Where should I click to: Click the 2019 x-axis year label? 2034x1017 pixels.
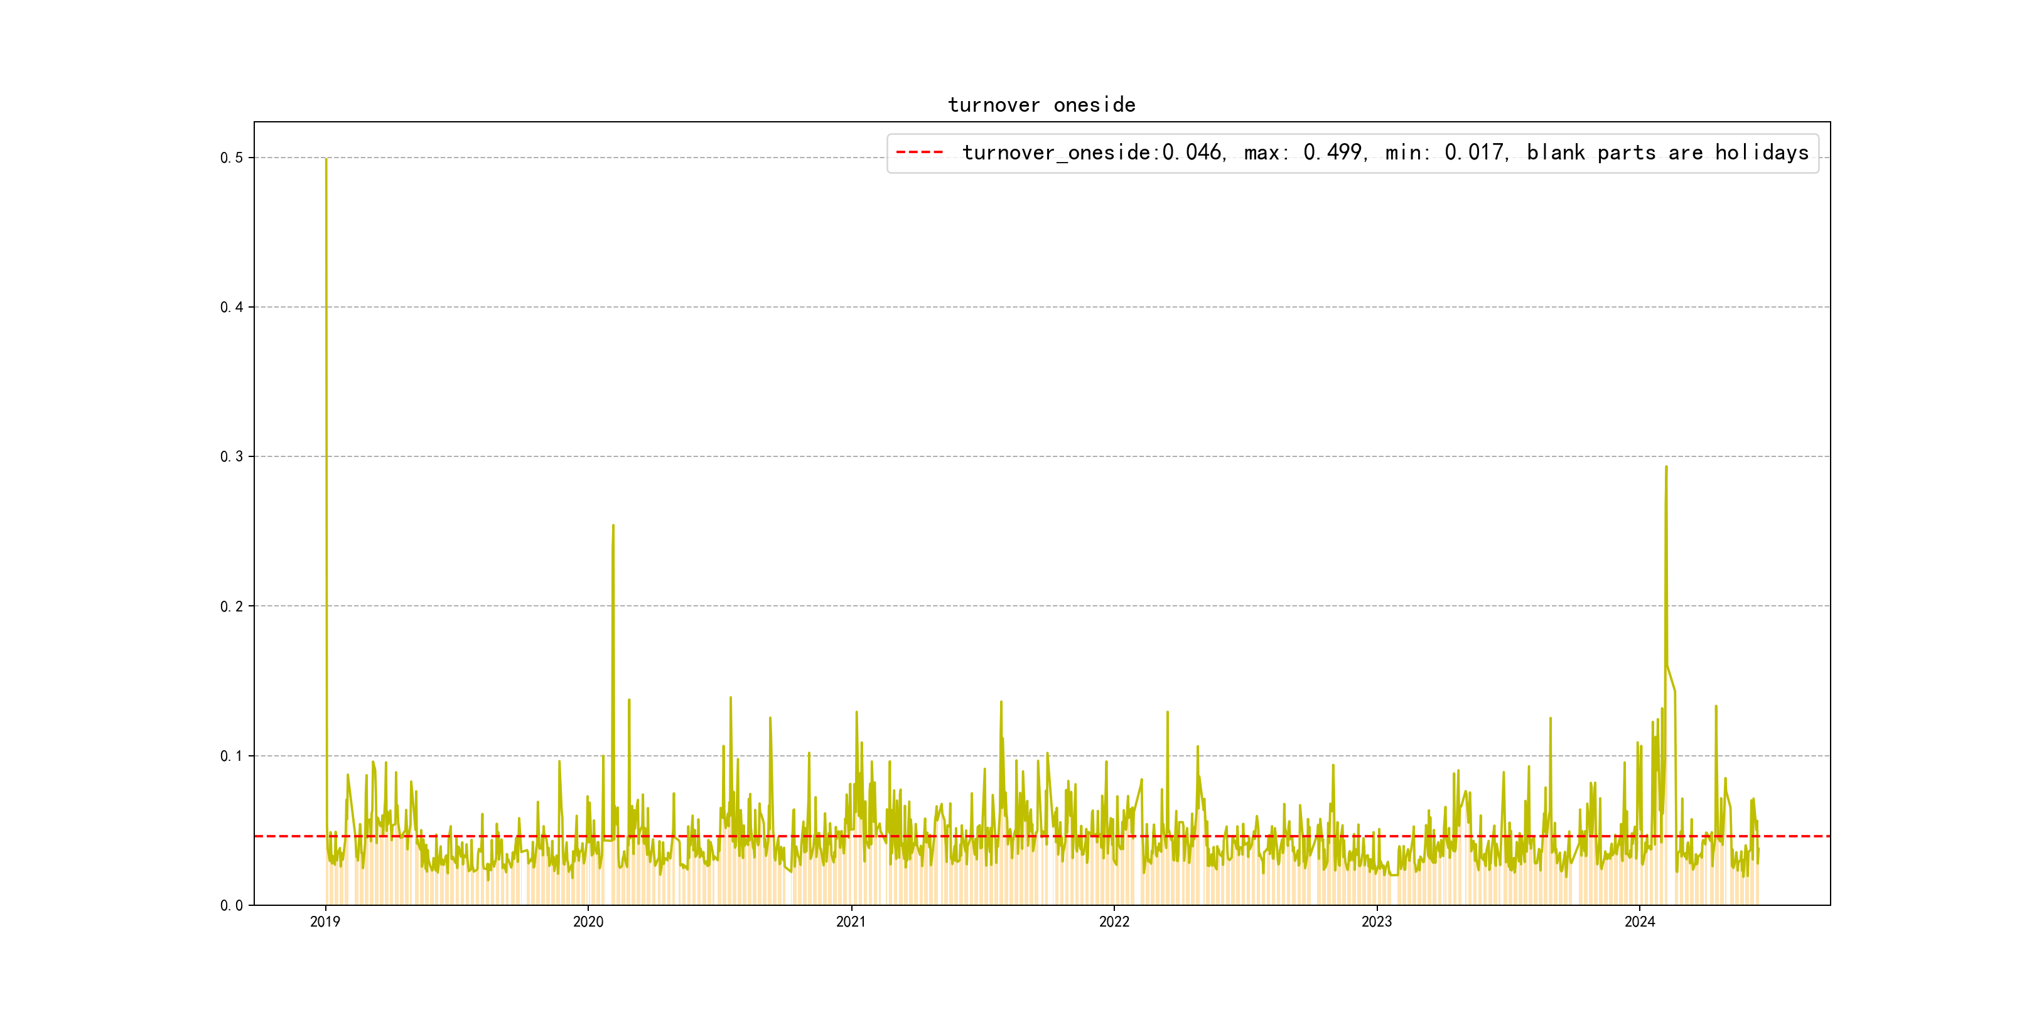pos(325,922)
